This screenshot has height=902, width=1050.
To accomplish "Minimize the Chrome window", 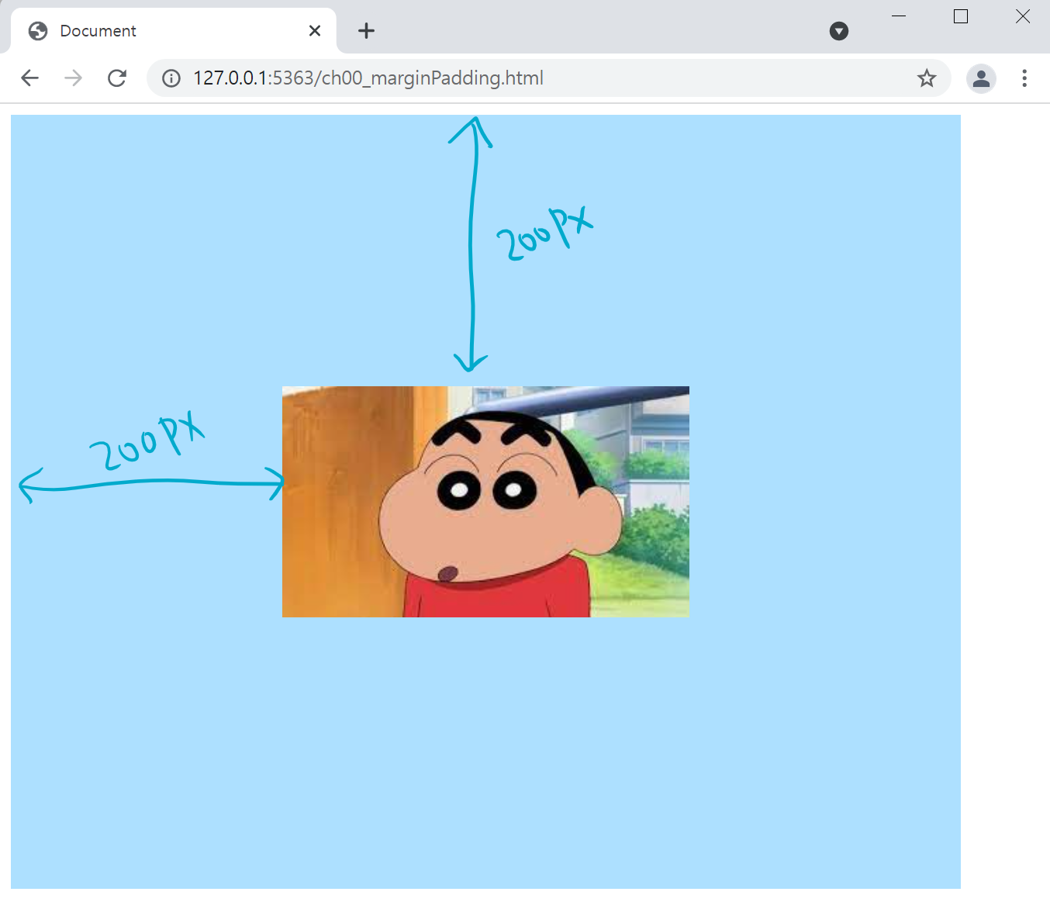I will tap(899, 16).
